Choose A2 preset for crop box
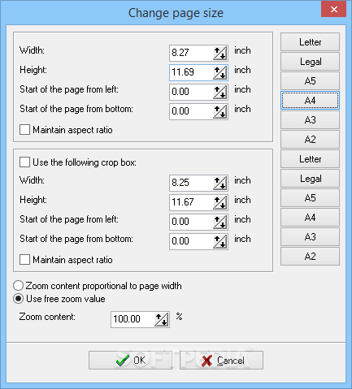The height and width of the screenshot is (389, 352). point(310,257)
